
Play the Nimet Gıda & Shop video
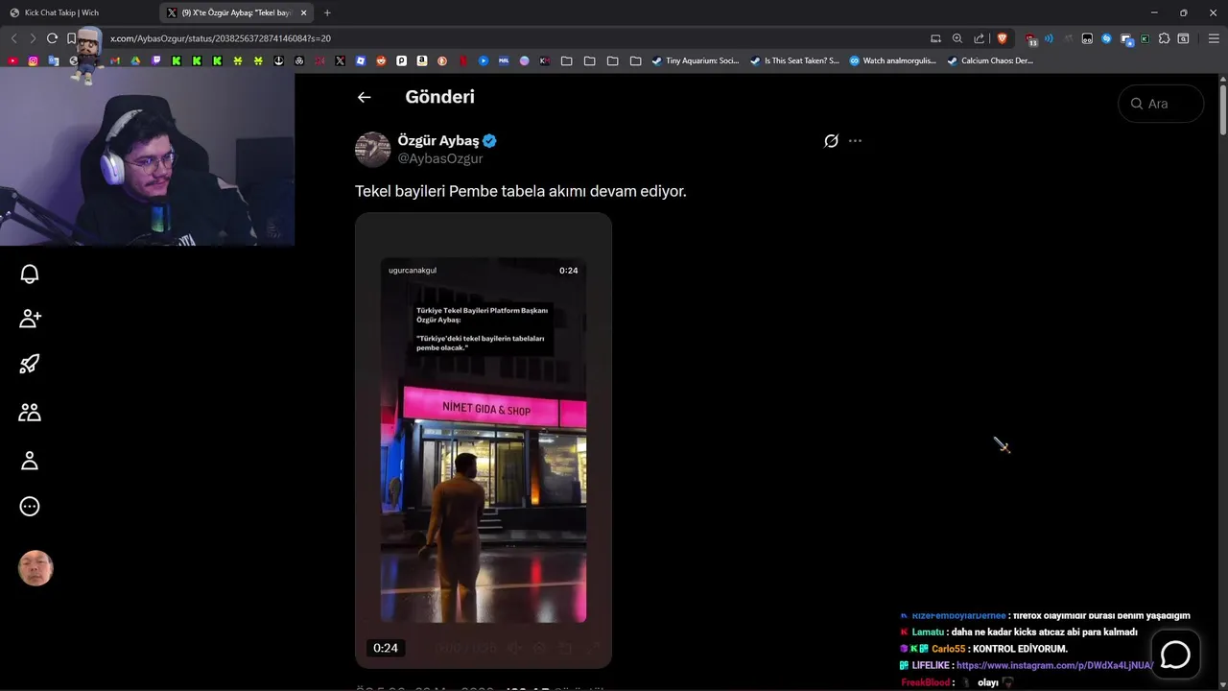(x=484, y=441)
